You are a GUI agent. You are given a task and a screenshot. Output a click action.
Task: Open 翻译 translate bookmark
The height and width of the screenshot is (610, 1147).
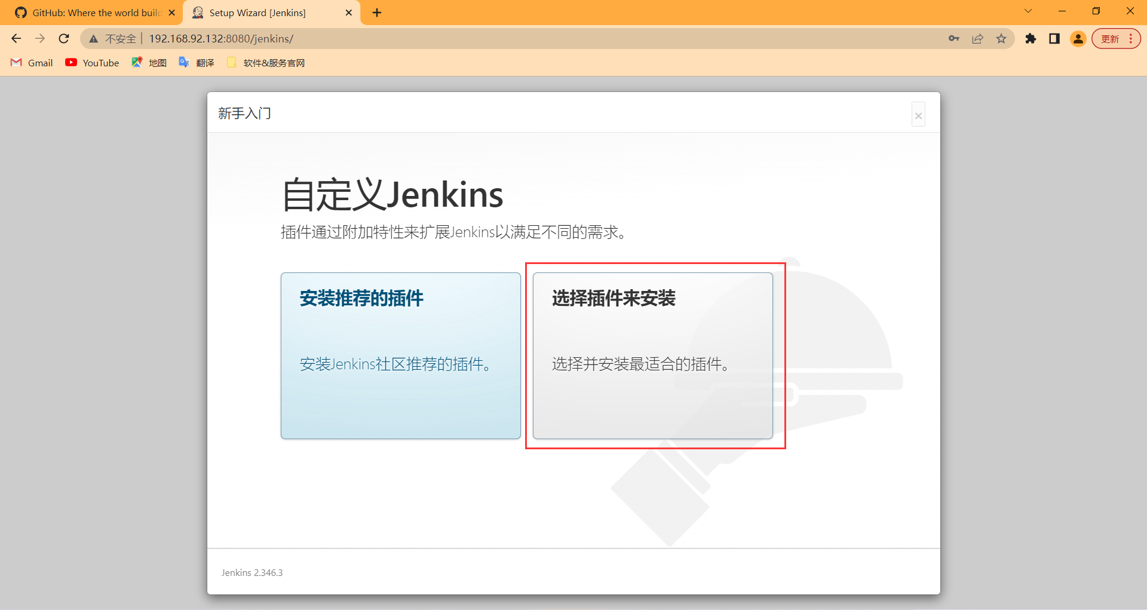pos(197,63)
